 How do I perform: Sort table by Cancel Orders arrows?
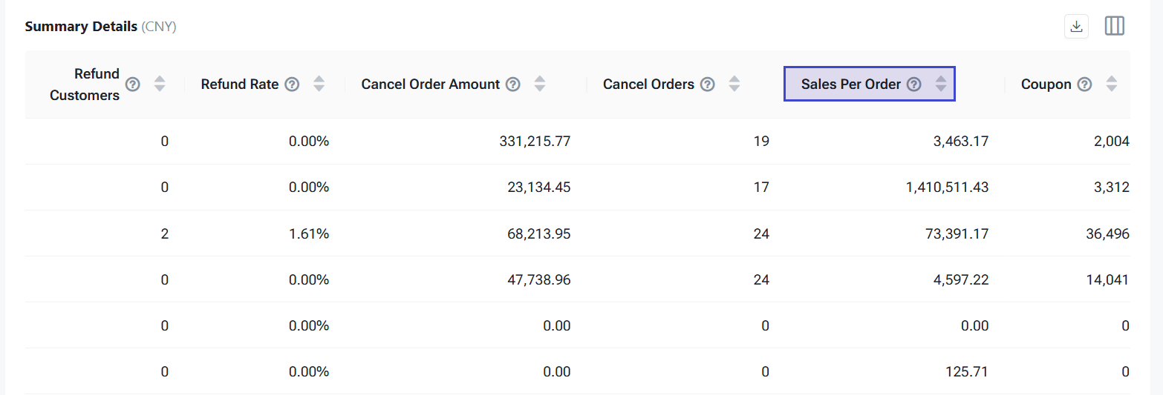click(734, 84)
